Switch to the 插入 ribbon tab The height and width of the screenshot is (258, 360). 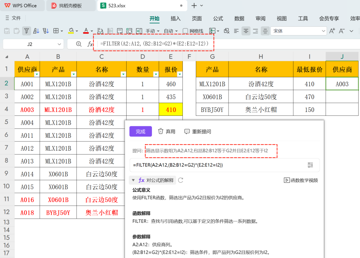click(176, 18)
